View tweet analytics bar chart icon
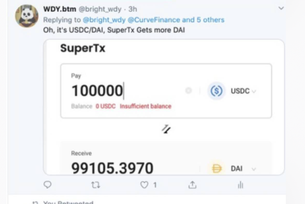This screenshot has height=204, width=305. 241,185
